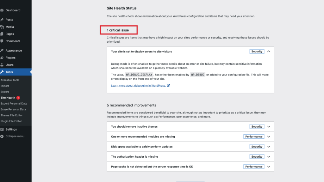
Task: Click Security badge on disk space row
Action: point(257,147)
